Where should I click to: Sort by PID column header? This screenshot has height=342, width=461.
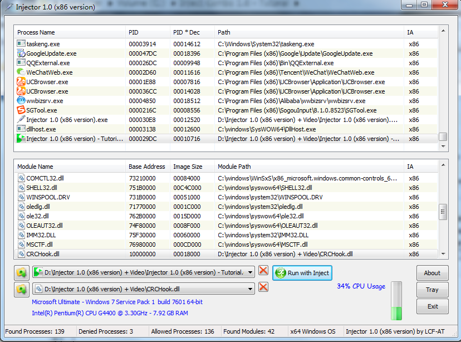(148, 32)
